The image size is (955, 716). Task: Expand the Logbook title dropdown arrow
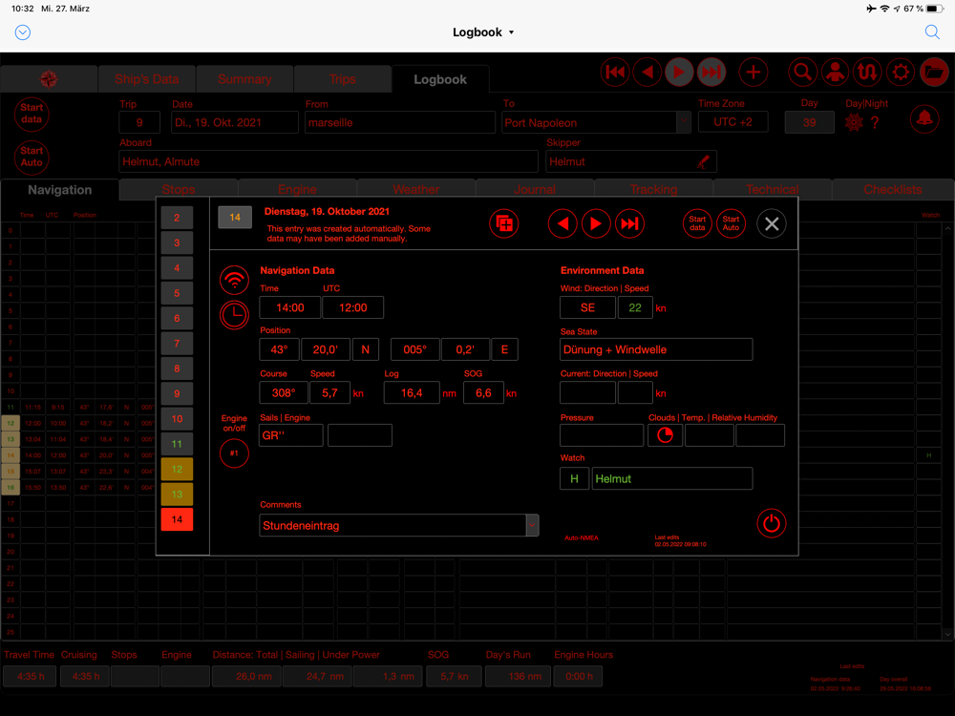pyautogui.click(x=511, y=32)
